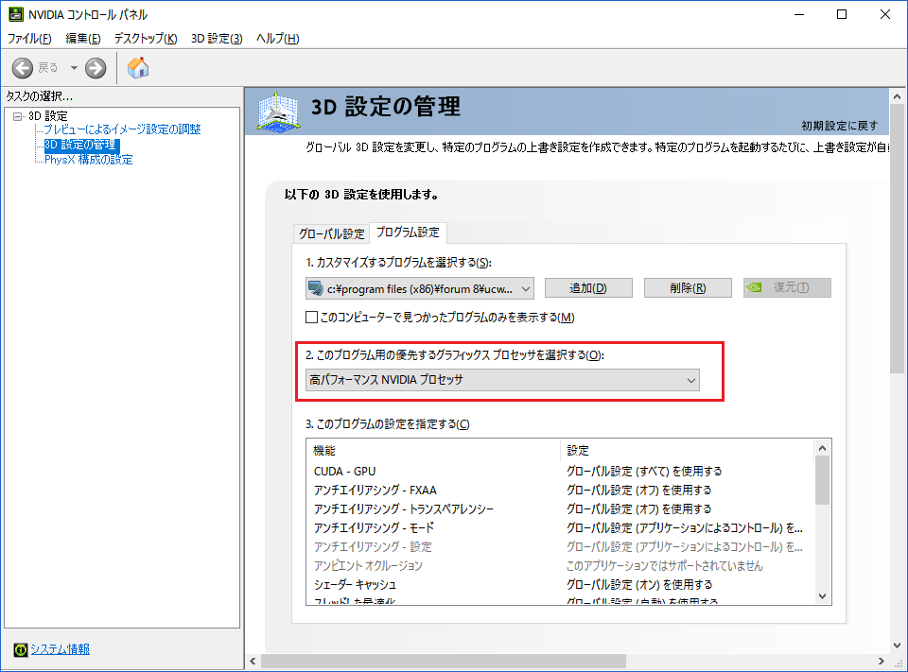Screen dimensions: 908x672
Task: Open the 高パフォーマンス NVIDIA プロセッサ dropdown
Action: (x=502, y=380)
